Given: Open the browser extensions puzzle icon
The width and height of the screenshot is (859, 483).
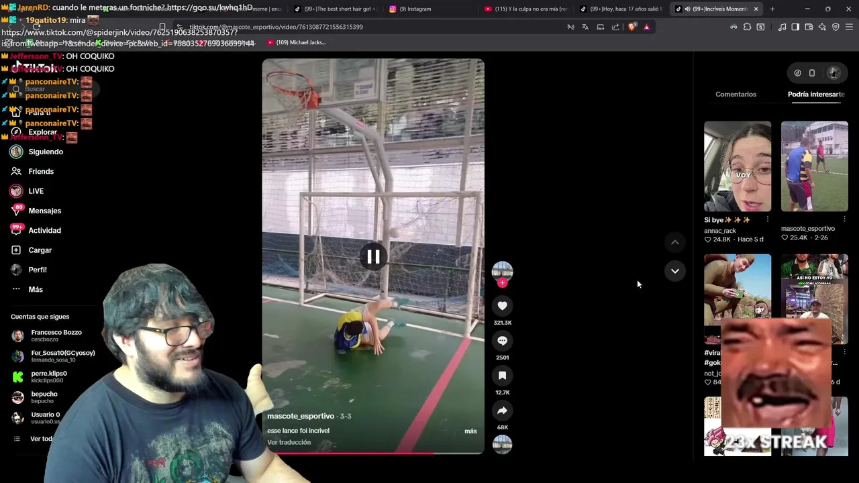Looking at the screenshot, I should click(747, 27).
